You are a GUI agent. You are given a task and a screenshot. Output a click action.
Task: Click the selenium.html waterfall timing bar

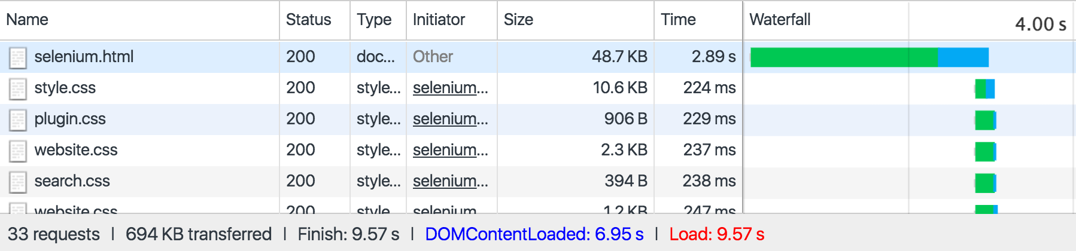869,57
